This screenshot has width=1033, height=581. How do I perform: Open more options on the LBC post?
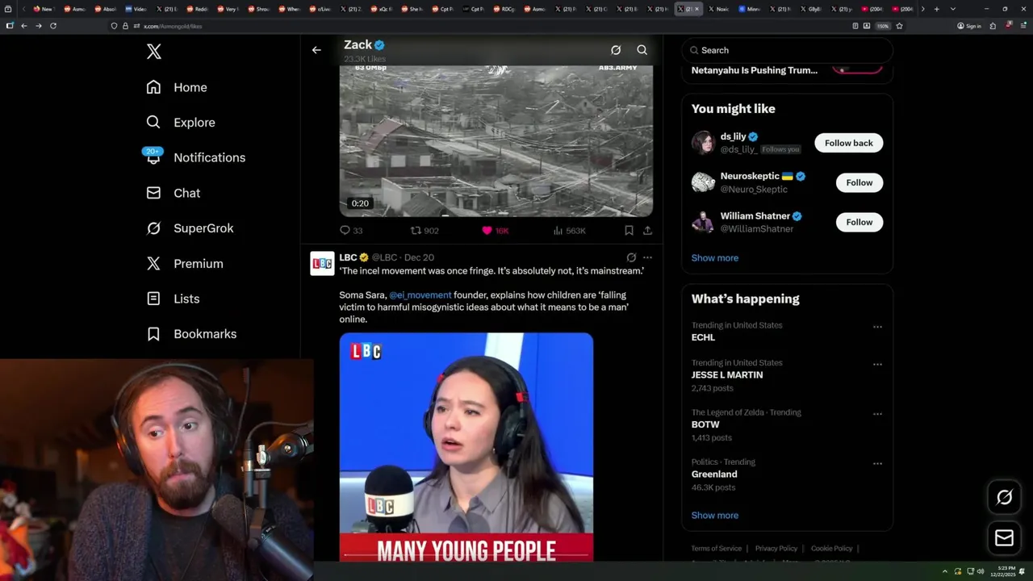[647, 258]
